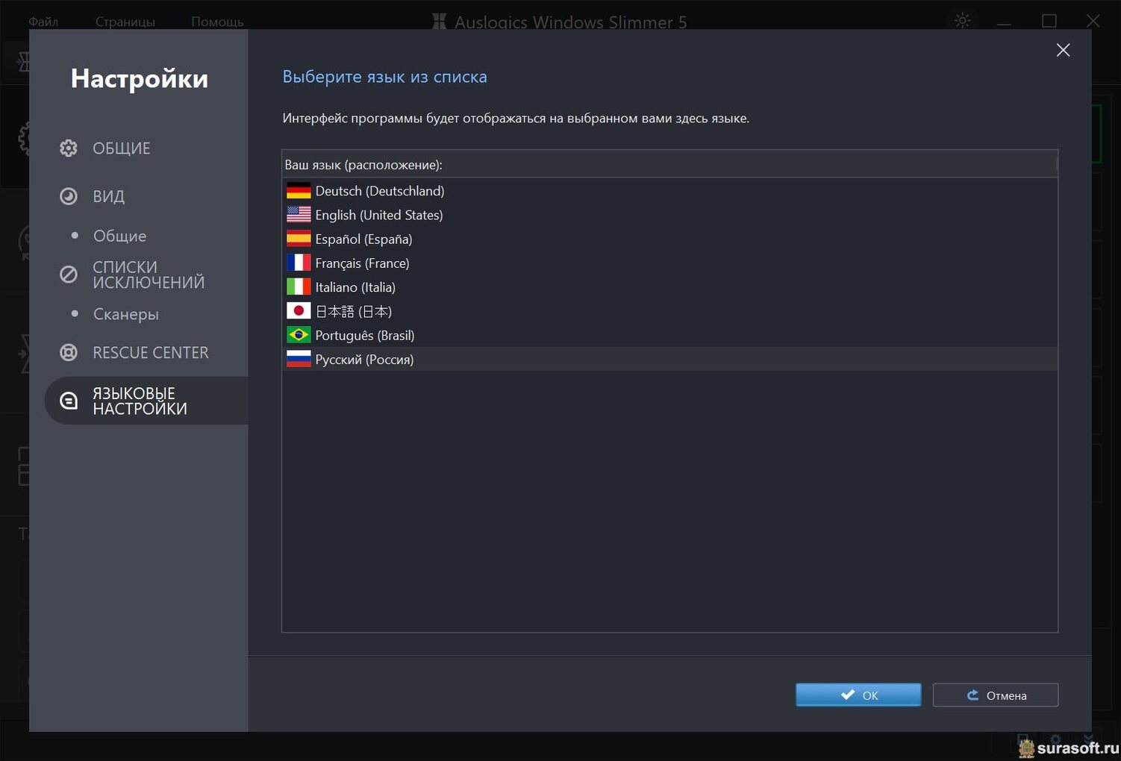1121x761 pixels.
Task: Open the Файл menu in main window
Action: 43,22
